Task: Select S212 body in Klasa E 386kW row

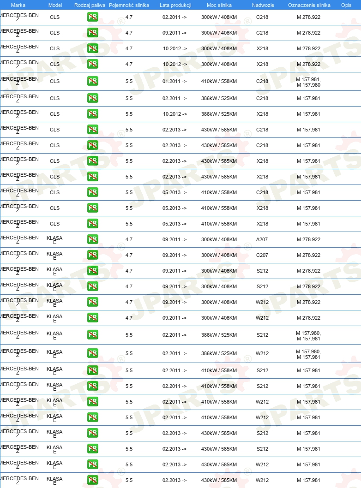Action: 262,335
